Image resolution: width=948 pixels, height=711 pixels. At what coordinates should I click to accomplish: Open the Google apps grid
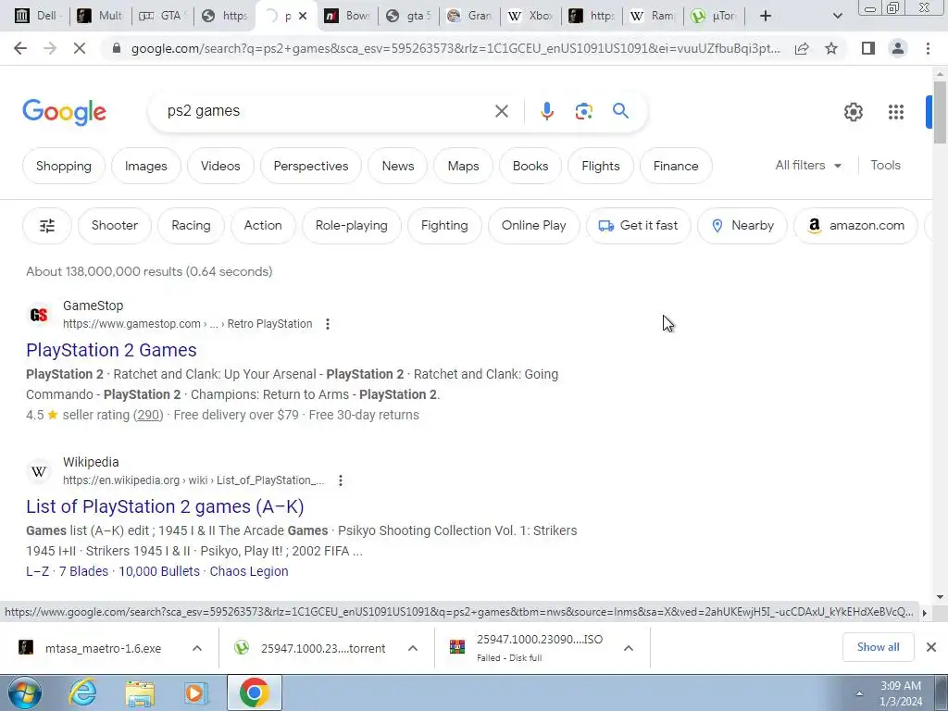(896, 112)
